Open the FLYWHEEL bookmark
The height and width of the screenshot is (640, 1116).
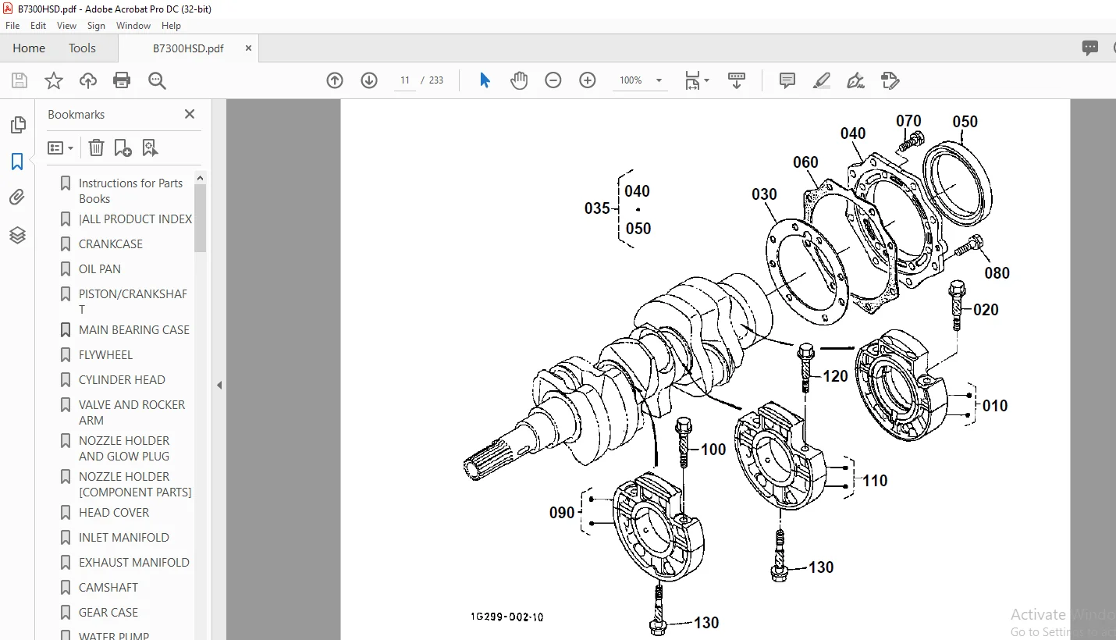coord(106,354)
